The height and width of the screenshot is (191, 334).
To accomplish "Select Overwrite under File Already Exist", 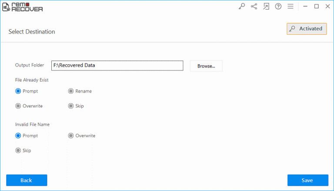I will coord(18,106).
